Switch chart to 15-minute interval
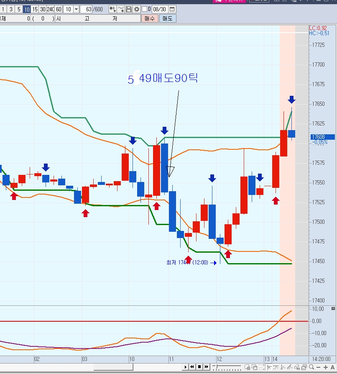Screen dimensions: 337x374 pos(35,9)
